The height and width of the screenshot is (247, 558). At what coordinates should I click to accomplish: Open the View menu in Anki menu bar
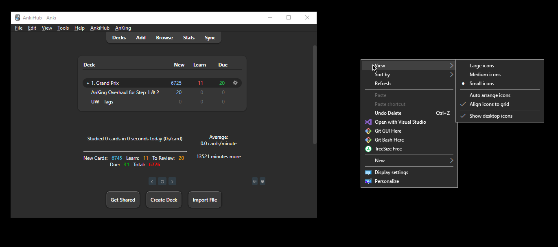47,28
